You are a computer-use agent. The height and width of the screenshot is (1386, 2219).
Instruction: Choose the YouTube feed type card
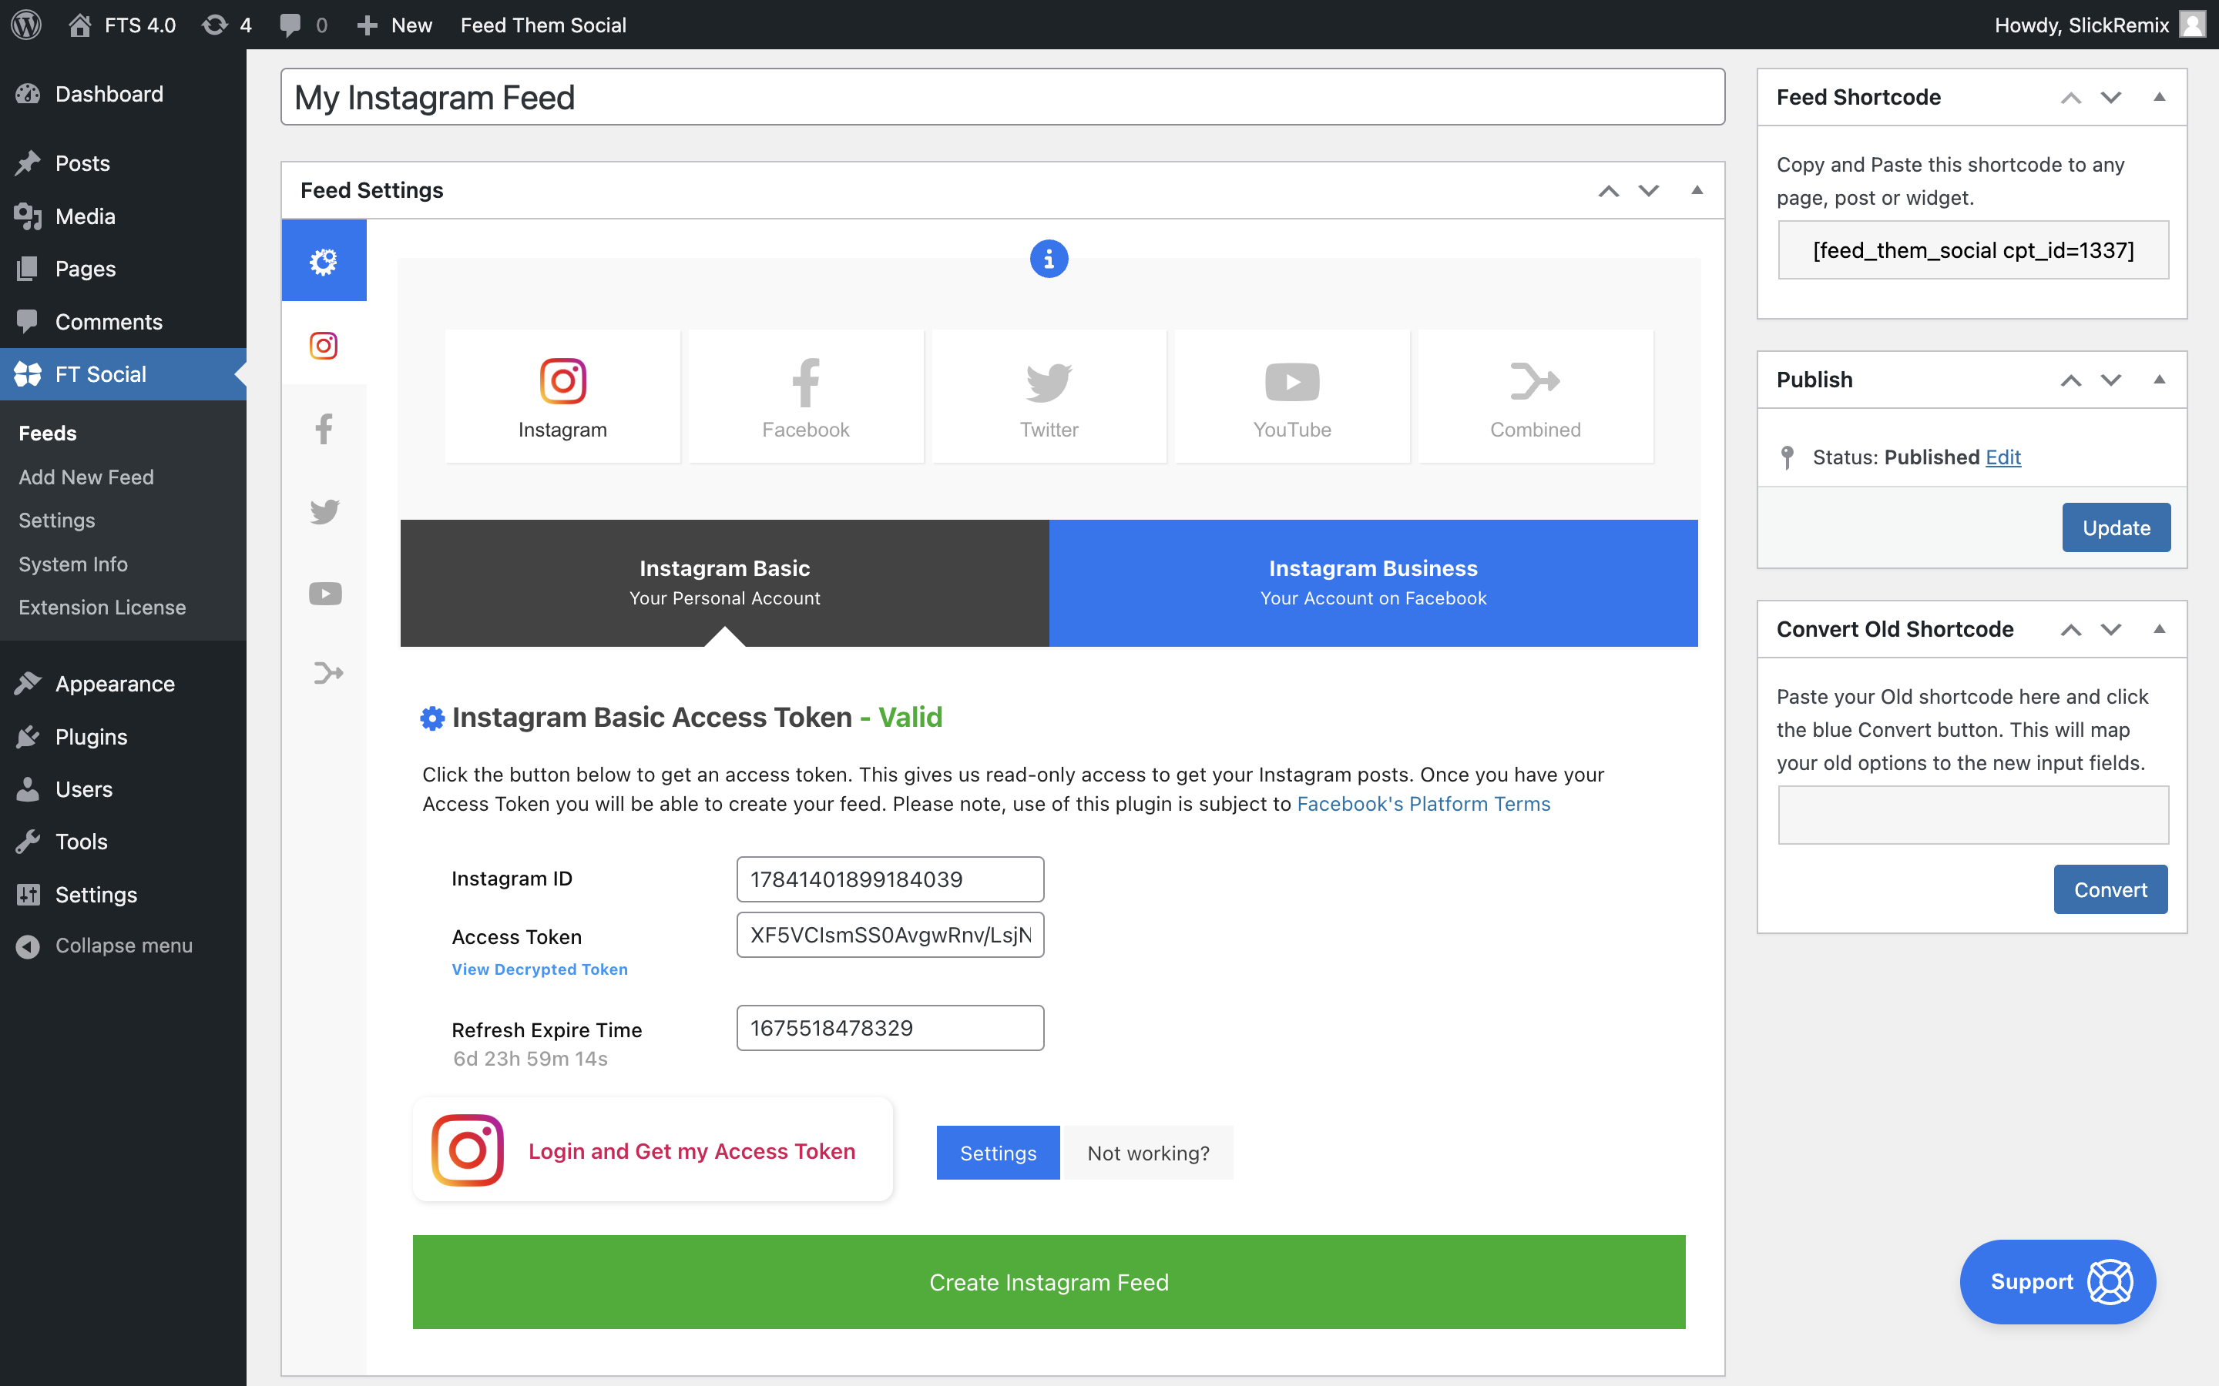pyautogui.click(x=1292, y=397)
